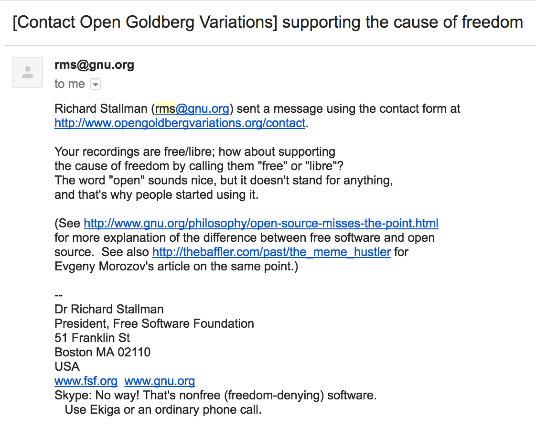Image resolution: width=536 pixels, height=429 pixels.
Task: Click the email subject heading
Action: pos(268,22)
